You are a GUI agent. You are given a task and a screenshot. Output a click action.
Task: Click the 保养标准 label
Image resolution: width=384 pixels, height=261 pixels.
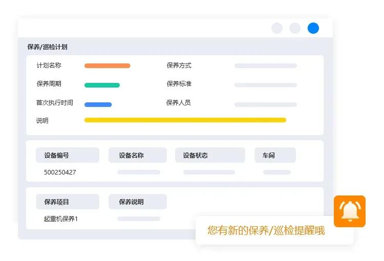[179, 84]
